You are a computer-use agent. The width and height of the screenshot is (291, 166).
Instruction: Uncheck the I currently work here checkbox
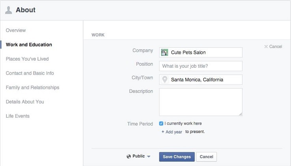161,124
